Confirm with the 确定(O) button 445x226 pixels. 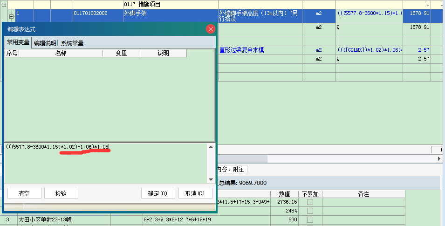tap(158, 193)
